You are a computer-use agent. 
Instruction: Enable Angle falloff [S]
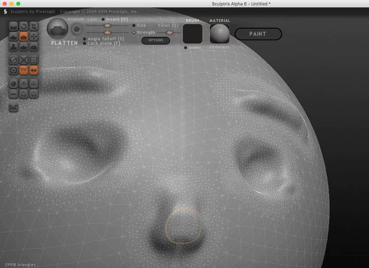pyautogui.click(x=85, y=39)
